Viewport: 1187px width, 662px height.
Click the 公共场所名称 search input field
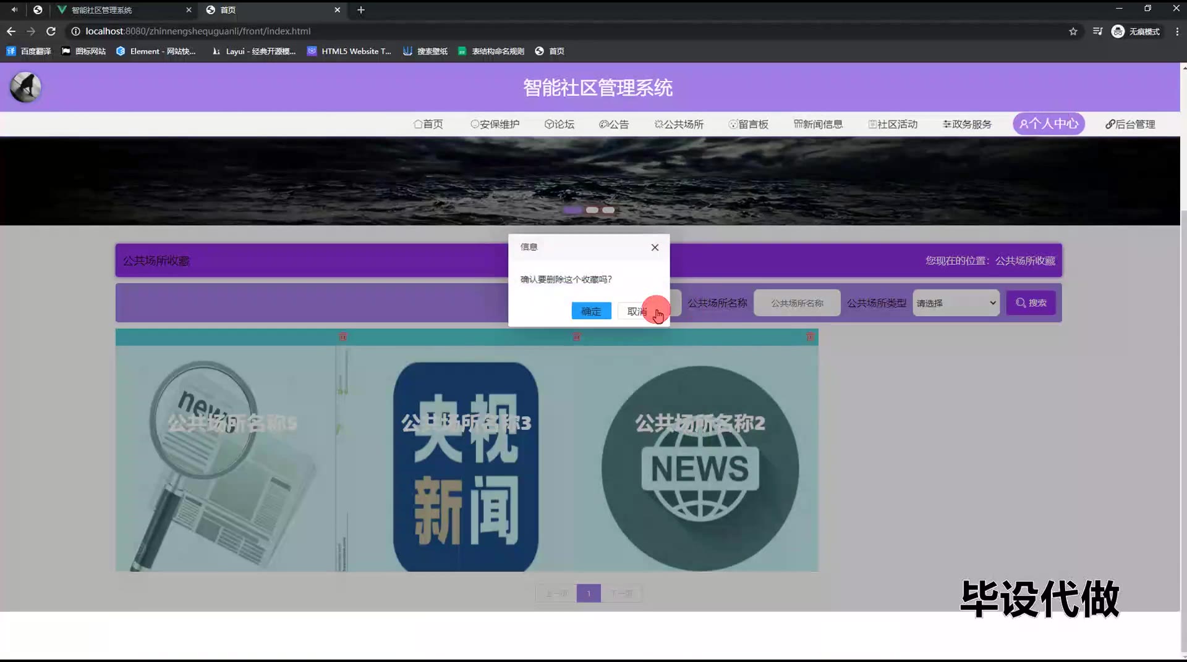pyautogui.click(x=797, y=303)
